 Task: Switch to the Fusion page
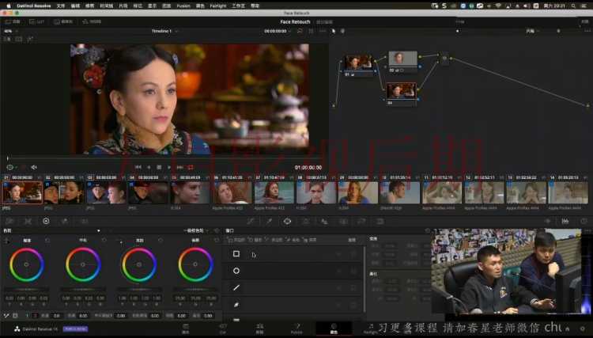296,328
